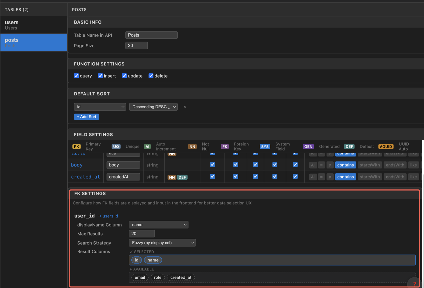The width and height of the screenshot is (424, 288).
Task: Click the NN badge in created_at row
Action: point(172,177)
